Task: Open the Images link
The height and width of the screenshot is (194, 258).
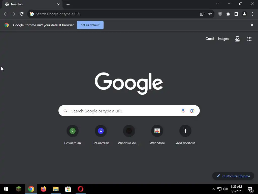Action: click(223, 39)
